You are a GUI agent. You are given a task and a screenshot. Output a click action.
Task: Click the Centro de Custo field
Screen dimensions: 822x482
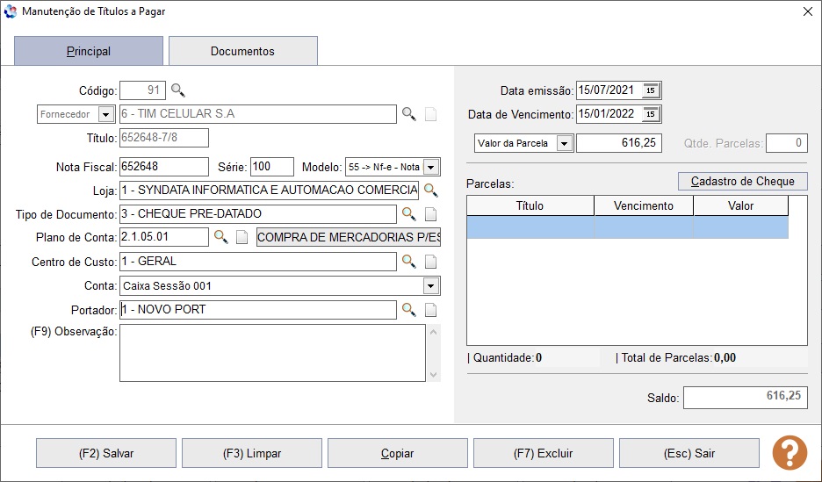click(258, 262)
